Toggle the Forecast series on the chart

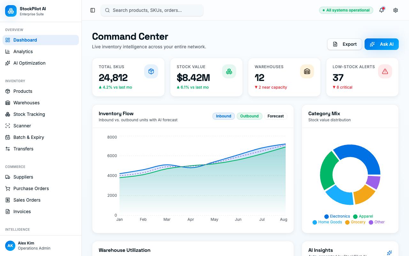[x=275, y=116]
